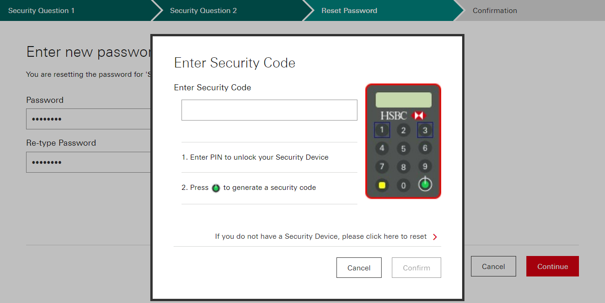This screenshot has width=605, height=303.
Task: Click digit 3 key on HSBC device image
Action: 425,130
